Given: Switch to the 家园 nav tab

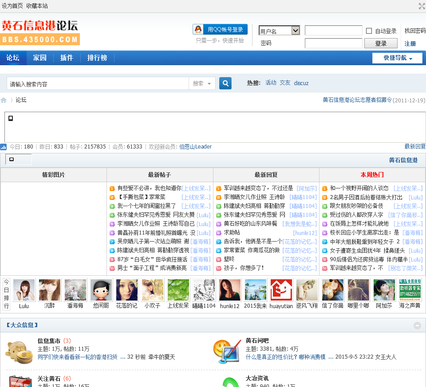Looking at the screenshot, I should tap(39, 58).
